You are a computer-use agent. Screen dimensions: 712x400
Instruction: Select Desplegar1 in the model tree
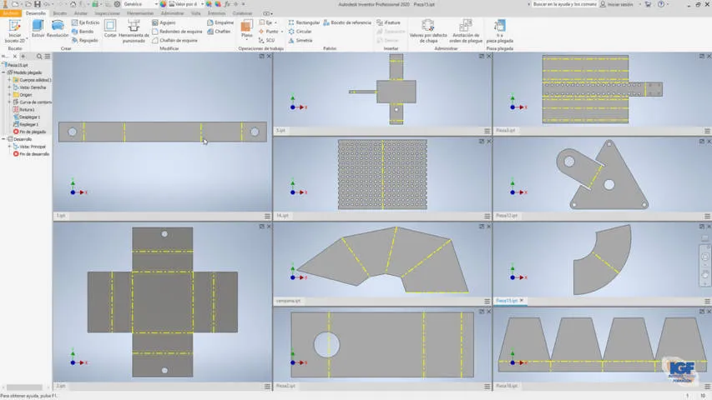tap(27, 117)
